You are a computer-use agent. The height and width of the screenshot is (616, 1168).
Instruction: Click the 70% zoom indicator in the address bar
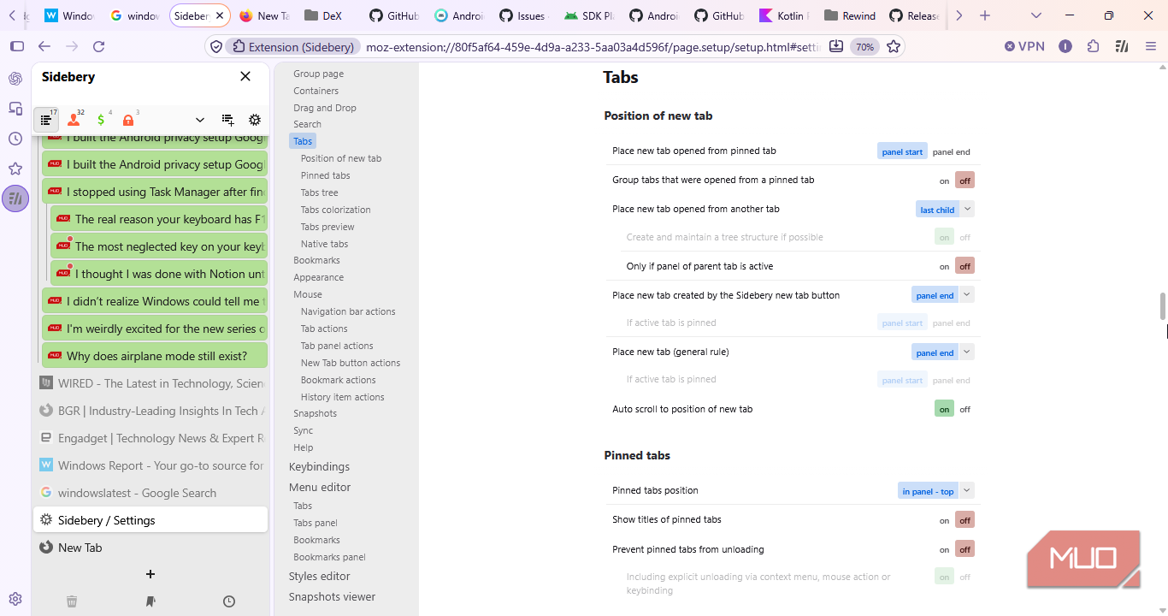point(865,47)
